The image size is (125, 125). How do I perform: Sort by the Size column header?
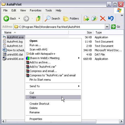coord(81,32)
